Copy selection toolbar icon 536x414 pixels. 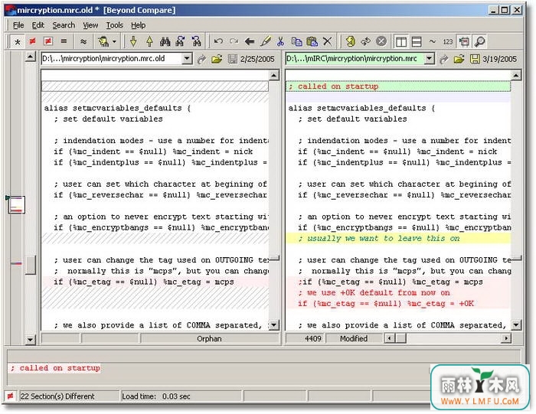click(x=296, y=41)
